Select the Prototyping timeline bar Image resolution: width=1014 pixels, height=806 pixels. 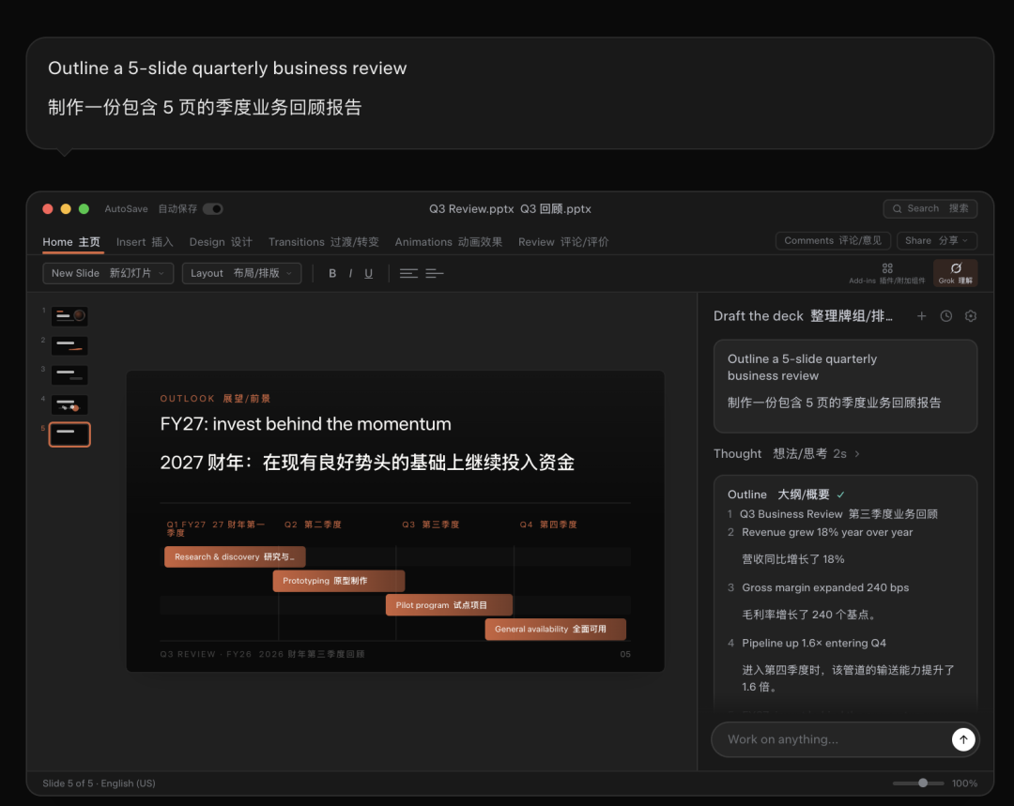point(339,581)
